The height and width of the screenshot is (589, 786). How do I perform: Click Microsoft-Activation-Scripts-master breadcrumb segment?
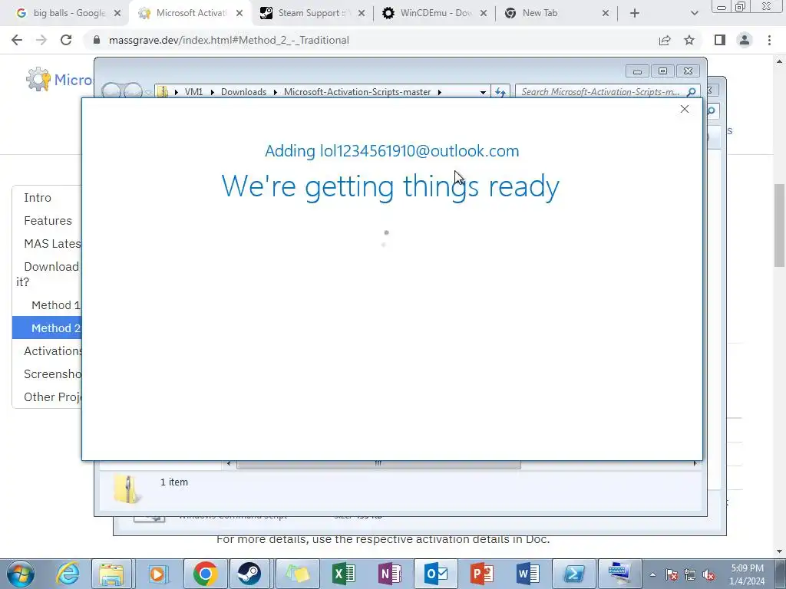(x=358, y=92)
